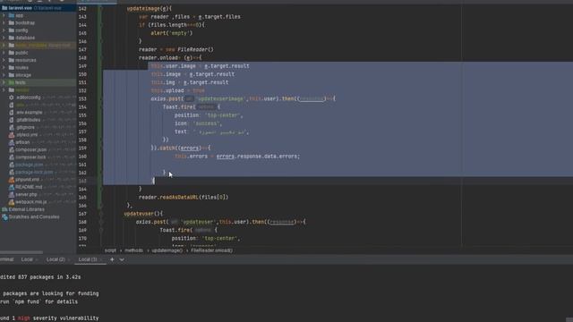Viewport: 573px width, 322px height.
Task: Click the .gitattributes file icon
Action: click(x=12, y=120)
